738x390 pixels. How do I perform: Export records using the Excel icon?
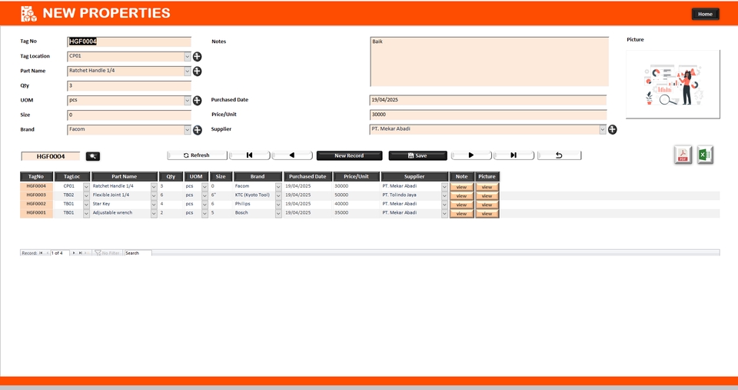[x=705, y=155]
